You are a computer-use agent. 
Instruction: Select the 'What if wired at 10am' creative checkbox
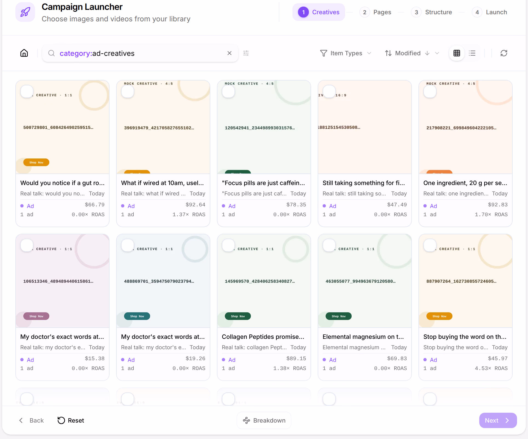(128, 91)
